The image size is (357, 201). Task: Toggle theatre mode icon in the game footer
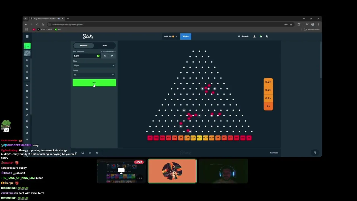pos(83,153)
